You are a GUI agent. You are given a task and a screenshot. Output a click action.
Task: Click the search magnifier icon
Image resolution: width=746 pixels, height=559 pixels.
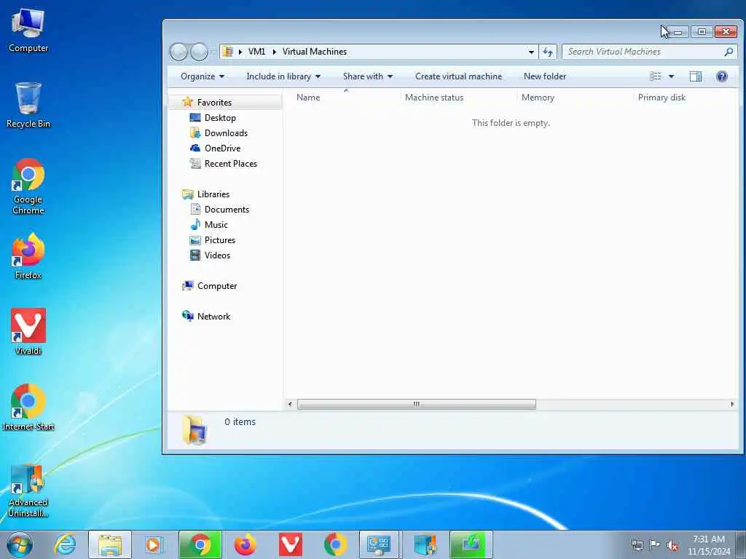pos(729,52)
